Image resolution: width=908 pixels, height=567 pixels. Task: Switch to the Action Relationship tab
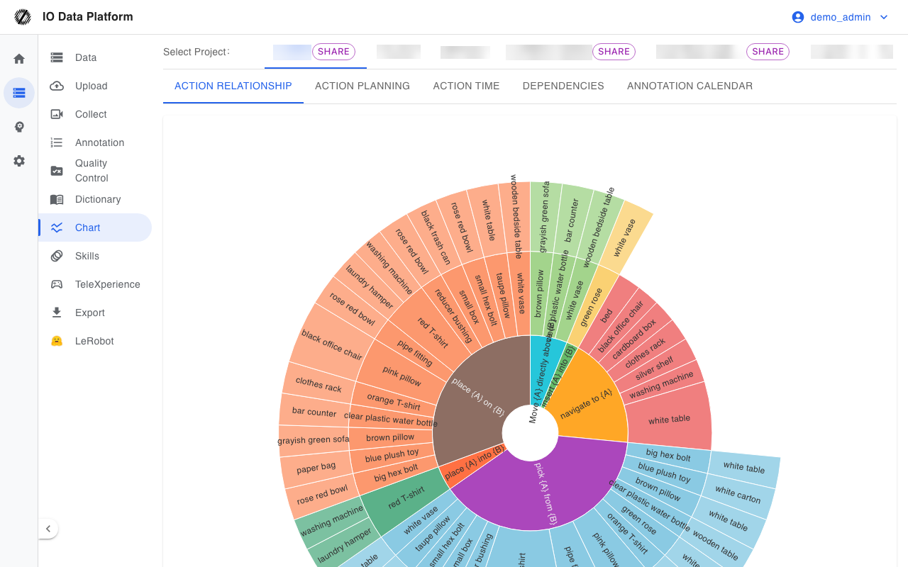click(233, 86)
